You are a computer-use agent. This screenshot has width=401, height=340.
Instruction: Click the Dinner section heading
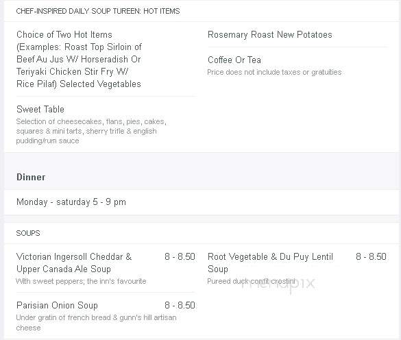click(x=31, y=177)
